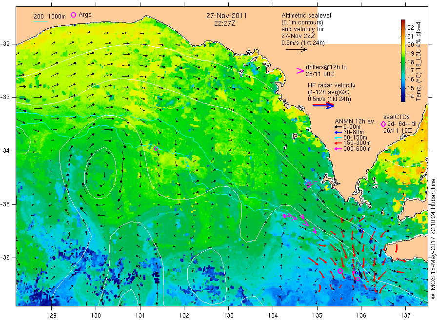The image size is (439, 322).
Task: Click the Altimetric sealevel heading
Action: (x=306, y=16)
